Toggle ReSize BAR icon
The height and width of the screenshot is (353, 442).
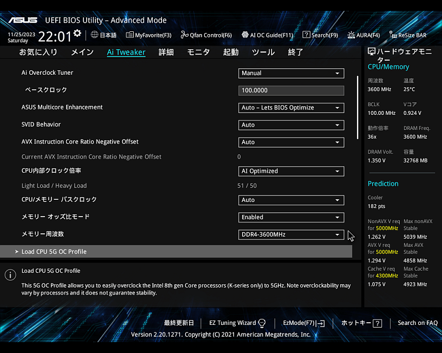click(x=393, y=35)
